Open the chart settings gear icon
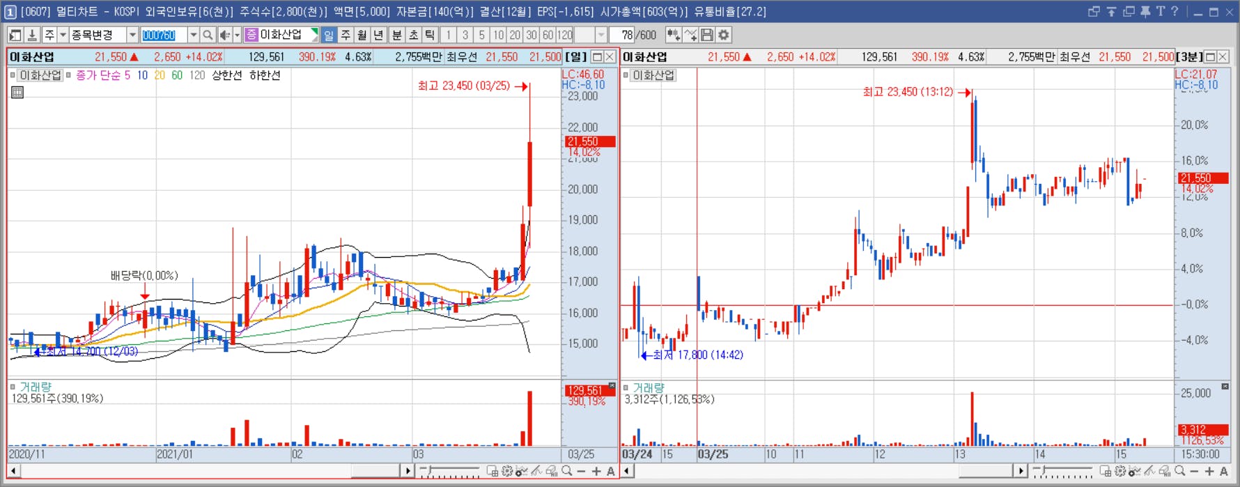1240x487 pixels. (x=724, y=35)
